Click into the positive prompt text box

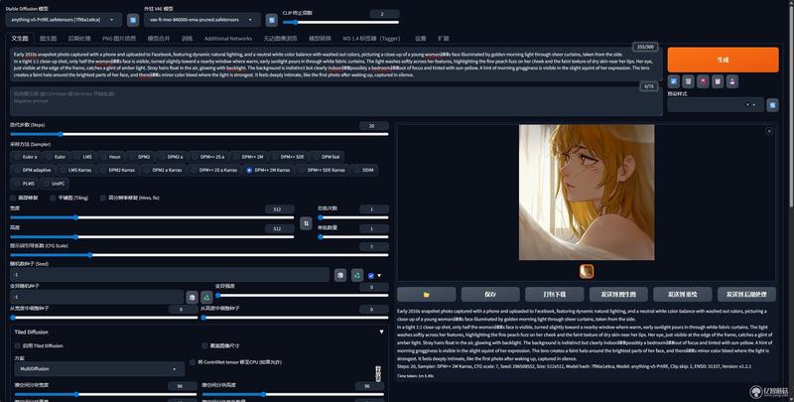[x=335, y=65]
